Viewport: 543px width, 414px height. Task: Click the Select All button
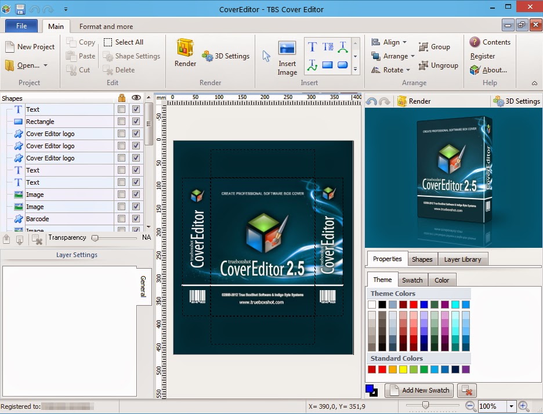pyautogui.click(x=124, y=42)
